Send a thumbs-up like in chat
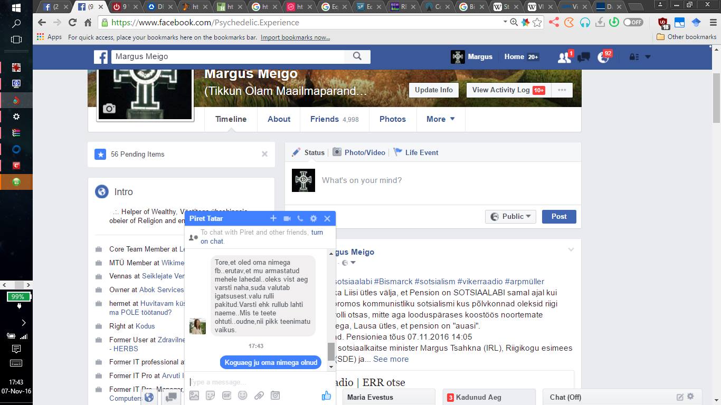721x405 pixels. coord(326,396)
